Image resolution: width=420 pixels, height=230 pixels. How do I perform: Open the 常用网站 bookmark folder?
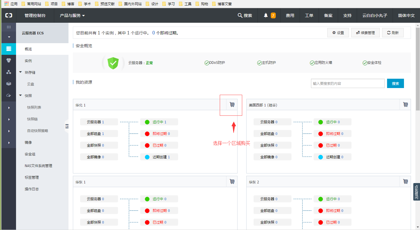[31, 4]
